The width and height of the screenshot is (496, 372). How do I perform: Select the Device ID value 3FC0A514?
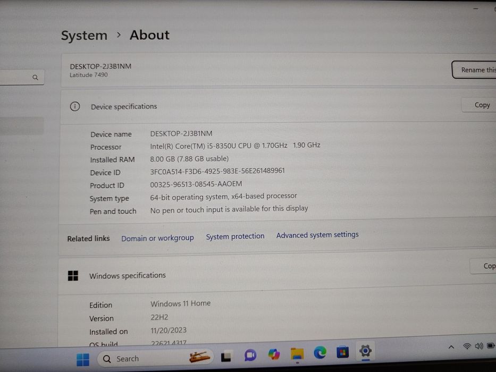[x=217, y=171]
